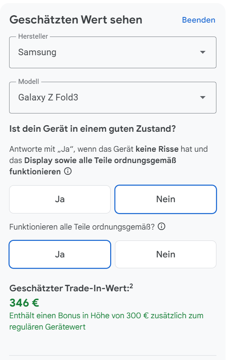Choose Ja for all parts working properly
Image resolution: width=229 pixels, height=360 pixels.
pyautogui.click(x=60, y=254)
